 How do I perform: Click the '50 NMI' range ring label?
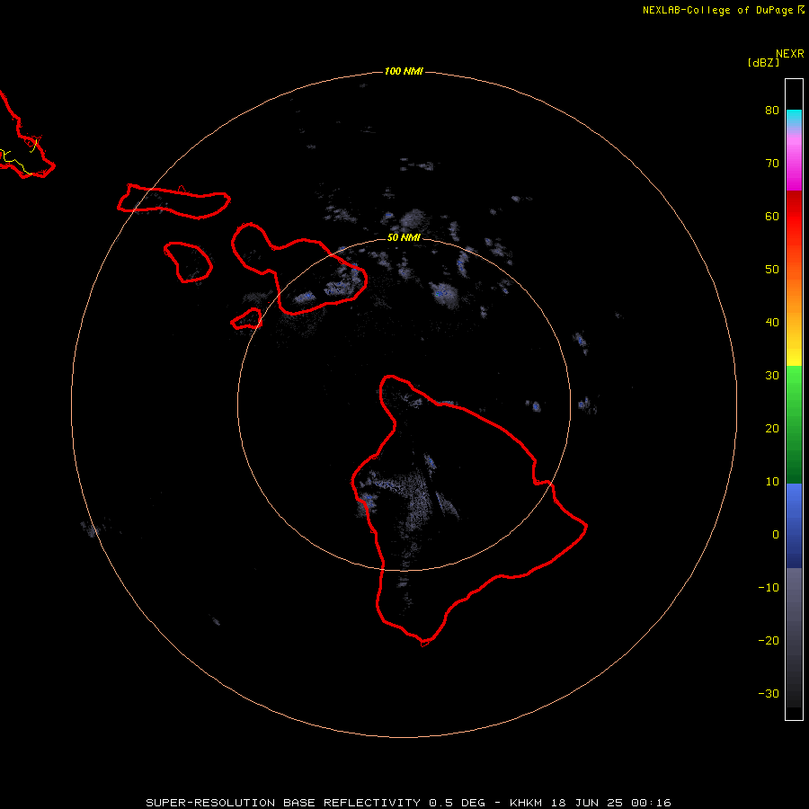404,237
